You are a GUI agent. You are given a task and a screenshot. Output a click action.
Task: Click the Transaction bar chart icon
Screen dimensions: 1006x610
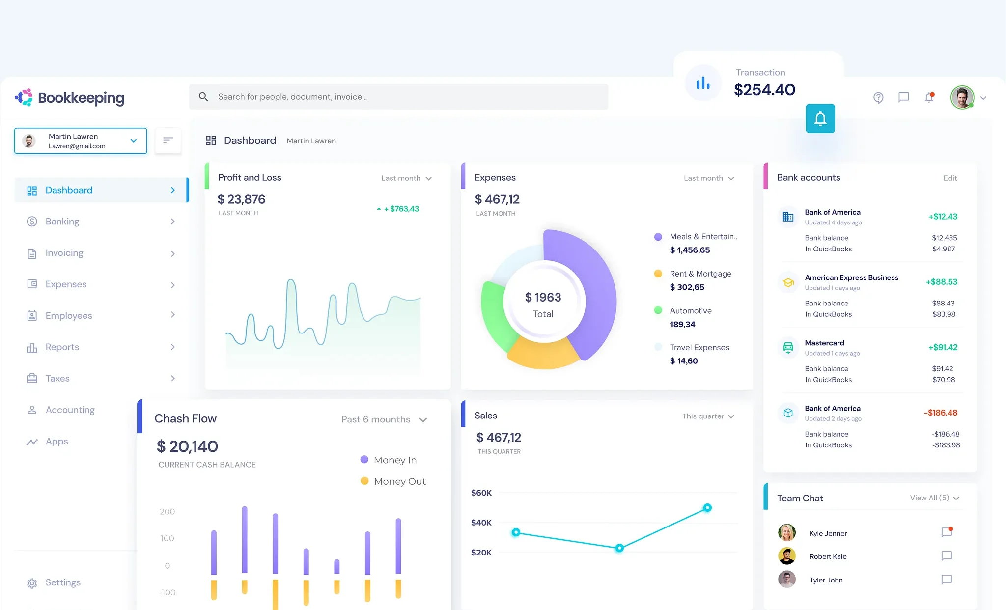(703, 83)
